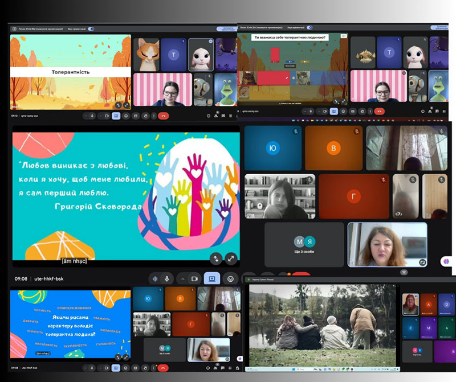Raise hand in the Толерантність slide meeting

[x=145, y=116]
